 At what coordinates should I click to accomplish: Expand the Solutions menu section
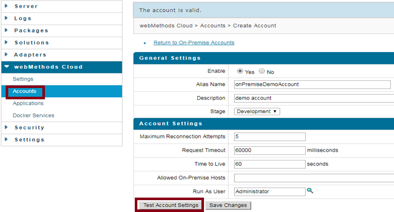tap(62, 43)
